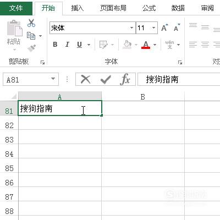Click the Select All corner triangle
Viewport: 220px width, 220px height.
(x=14, y=96)
